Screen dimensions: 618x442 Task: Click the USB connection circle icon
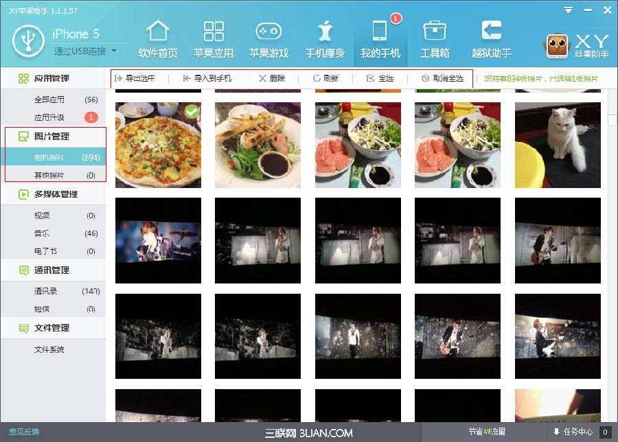tap(28, 40)
